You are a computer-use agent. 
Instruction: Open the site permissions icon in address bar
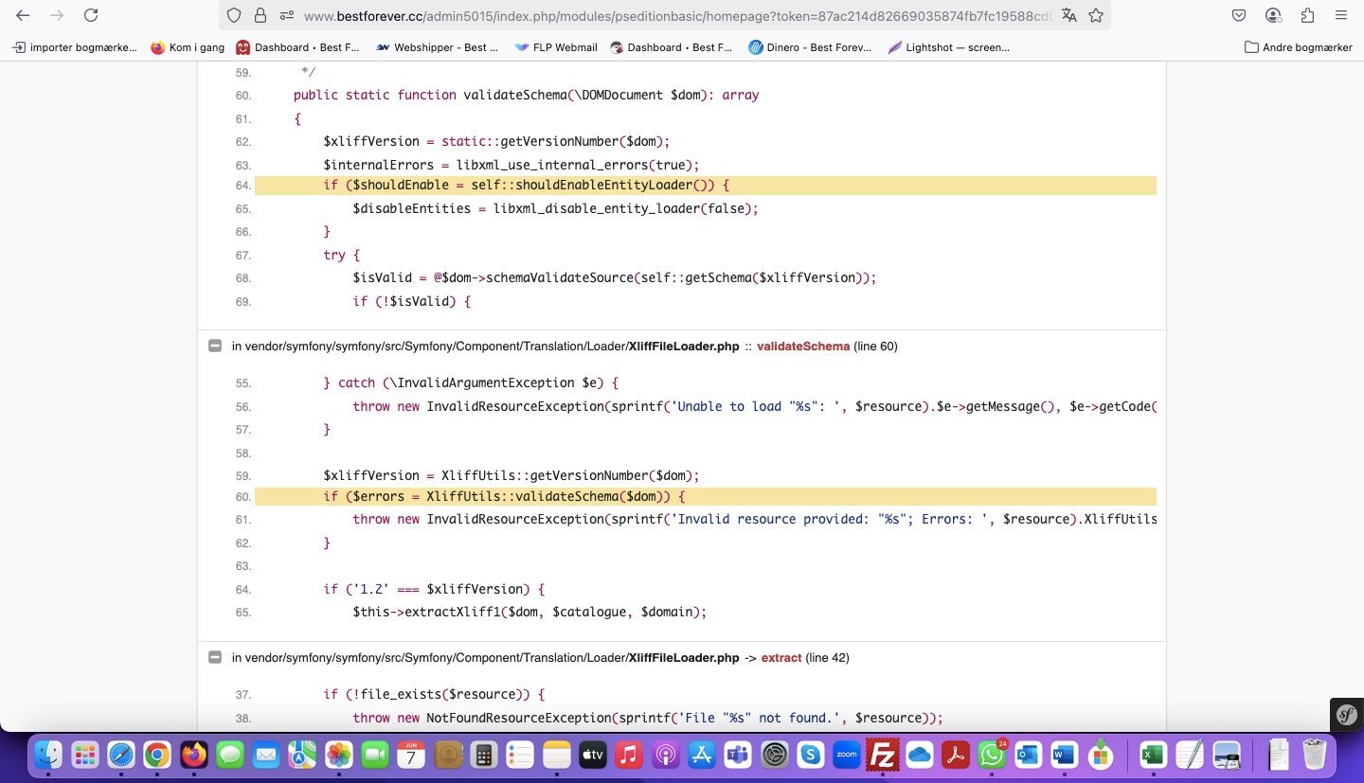(x=286, y=15)
